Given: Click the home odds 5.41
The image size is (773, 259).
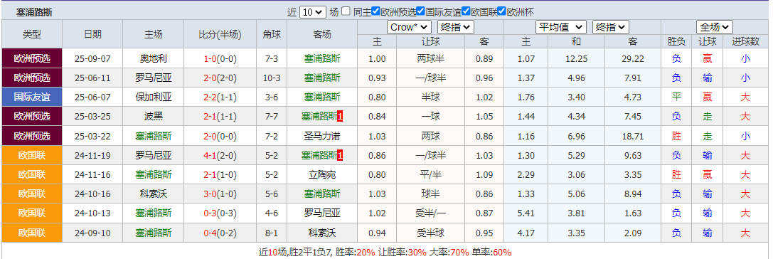Looking at the screenshot, I should (526, 213).
